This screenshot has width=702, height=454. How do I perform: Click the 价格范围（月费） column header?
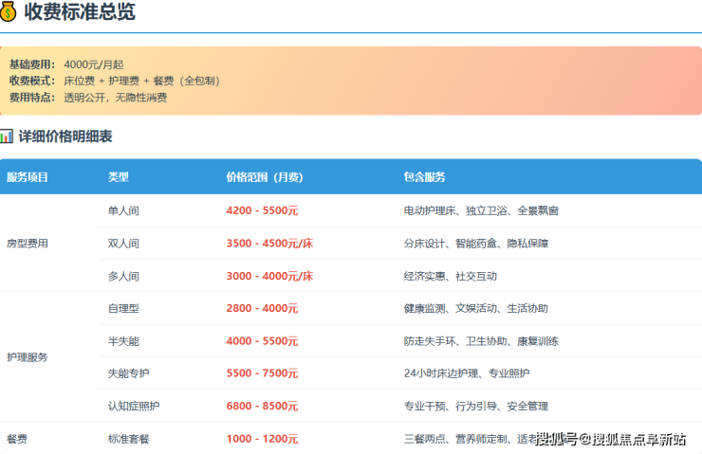coord(264,177)
